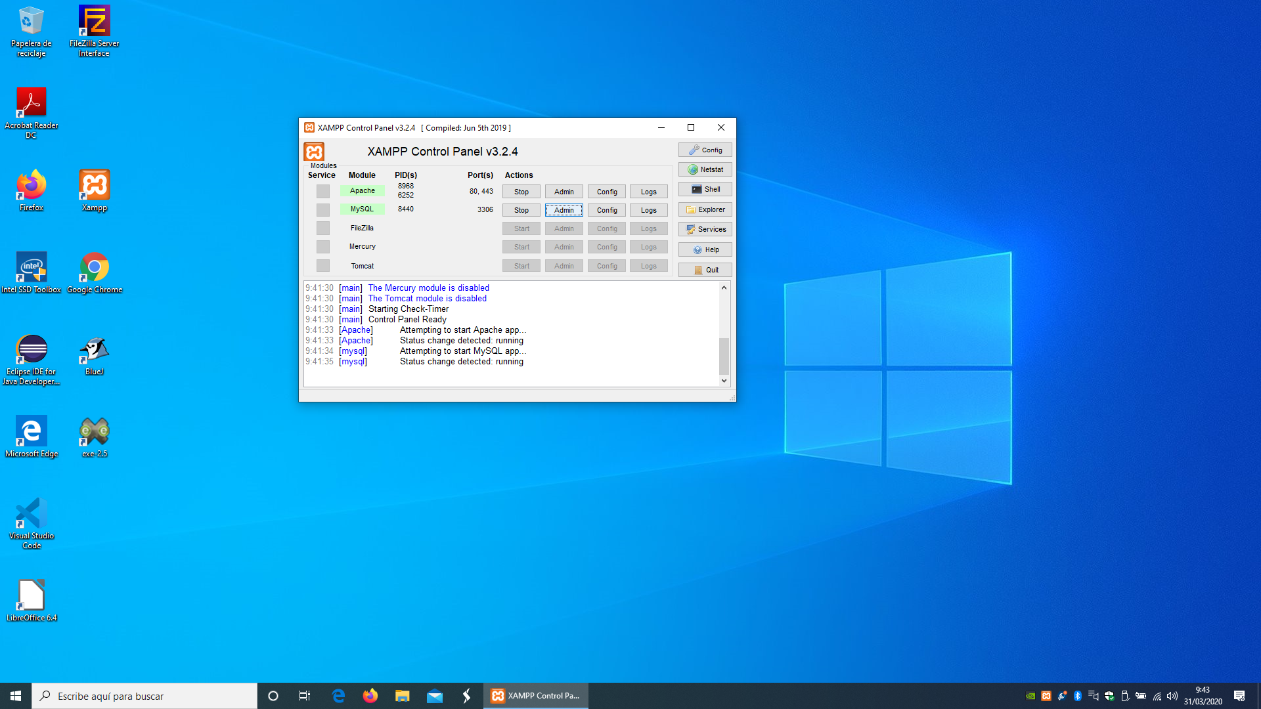Select the Acrobat Reader DC desktop icon

coord(31,114)
